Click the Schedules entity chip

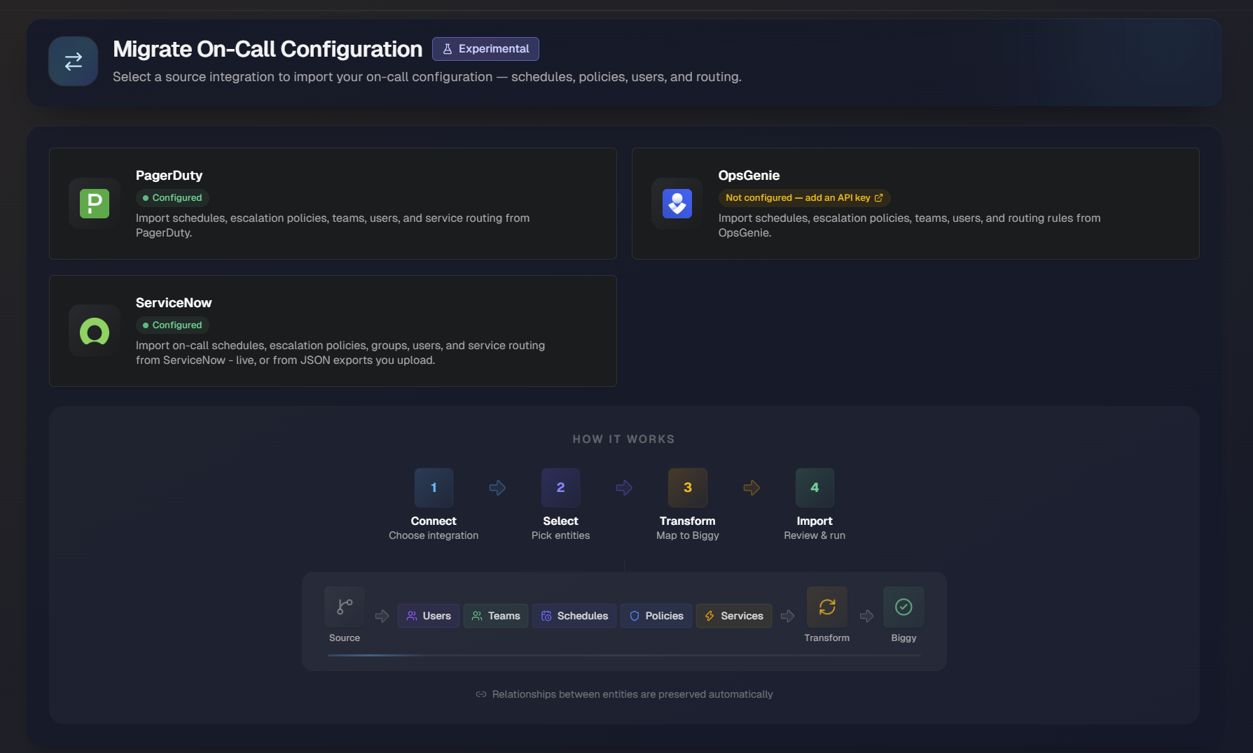pos(574,616)
